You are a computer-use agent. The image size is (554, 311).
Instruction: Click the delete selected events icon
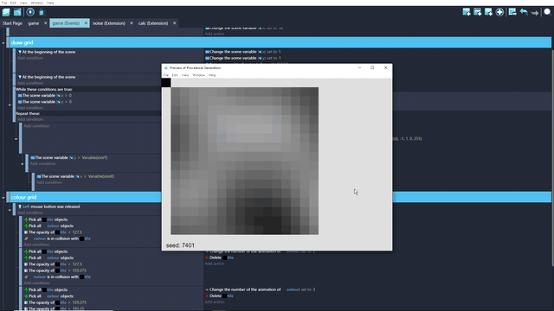[x=512, y=12]
